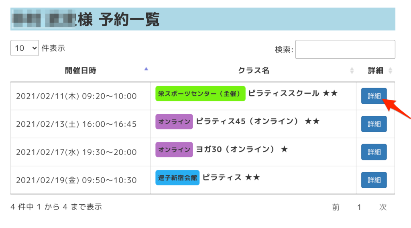Sort by 開催日時 column ascending arrow
Screen dimensions: 411x228
[146, 70]
